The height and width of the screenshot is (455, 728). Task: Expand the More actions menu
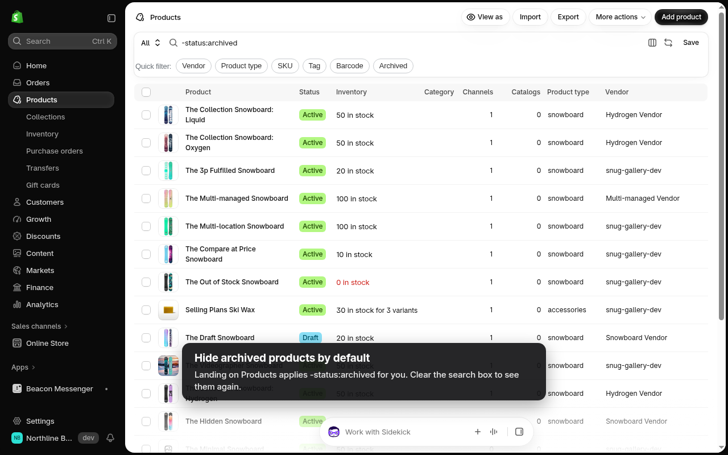(x=621, y=17)
